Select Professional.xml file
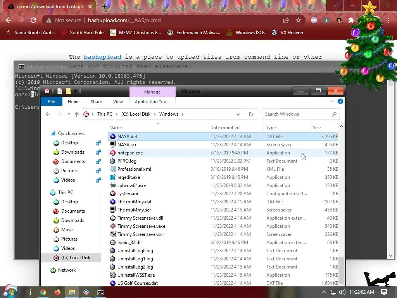The height and width of the screenshot is (298, 397). 134,169
